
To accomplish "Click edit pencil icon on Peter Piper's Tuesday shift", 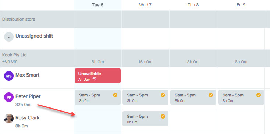I will [115, 95].
